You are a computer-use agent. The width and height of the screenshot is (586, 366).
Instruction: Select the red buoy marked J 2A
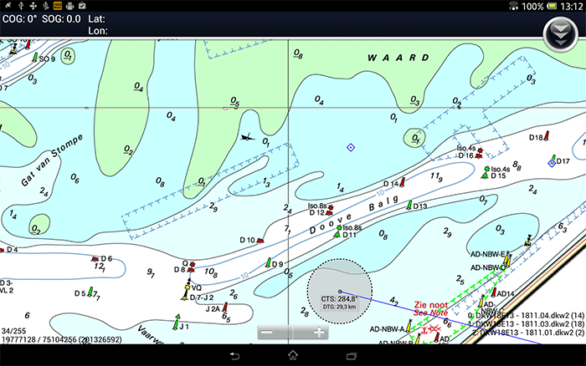(226, 306)
